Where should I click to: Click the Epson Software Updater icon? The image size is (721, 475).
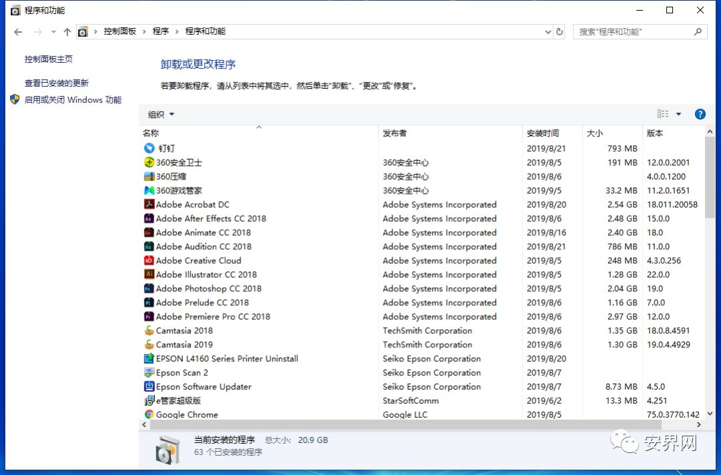[x=149, y=386]
